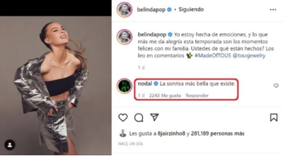The height and width of the screenshot is (156, 294).
Task: Reply to nodal's comment with Responder
Action: pyautogui.click(x=197, y=95)
